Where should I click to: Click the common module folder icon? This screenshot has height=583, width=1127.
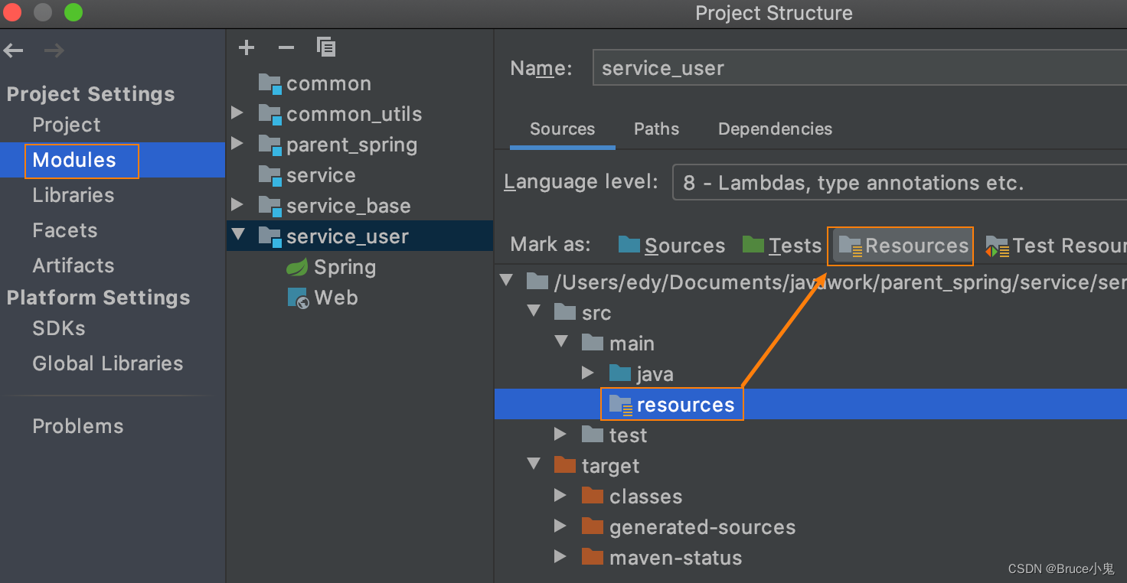click(270, 83)
